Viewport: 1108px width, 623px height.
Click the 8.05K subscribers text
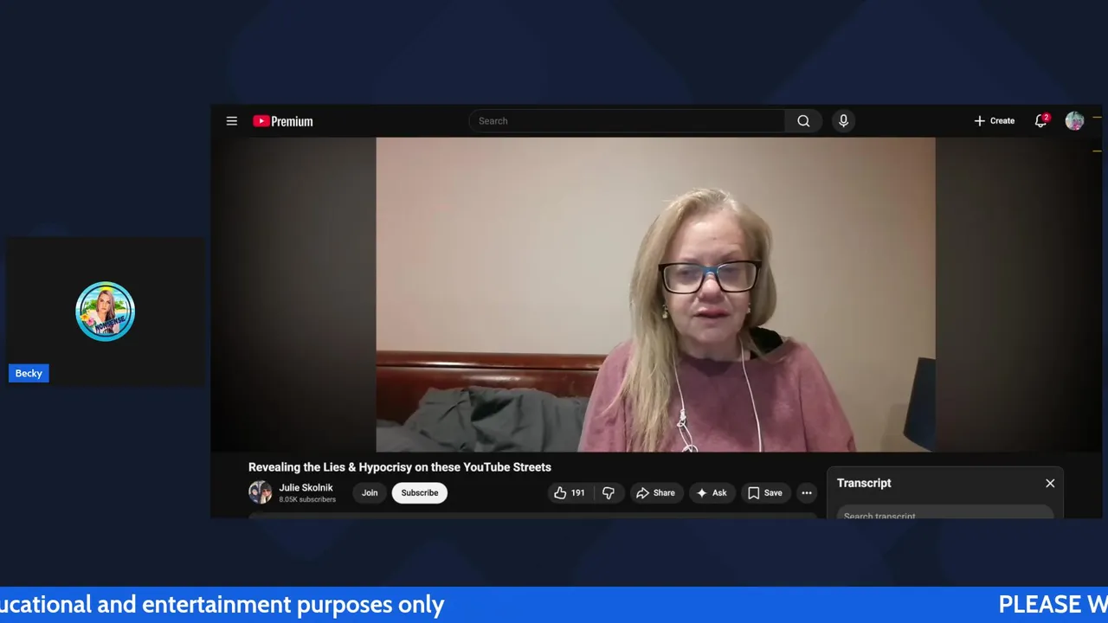tap(307, 499)
